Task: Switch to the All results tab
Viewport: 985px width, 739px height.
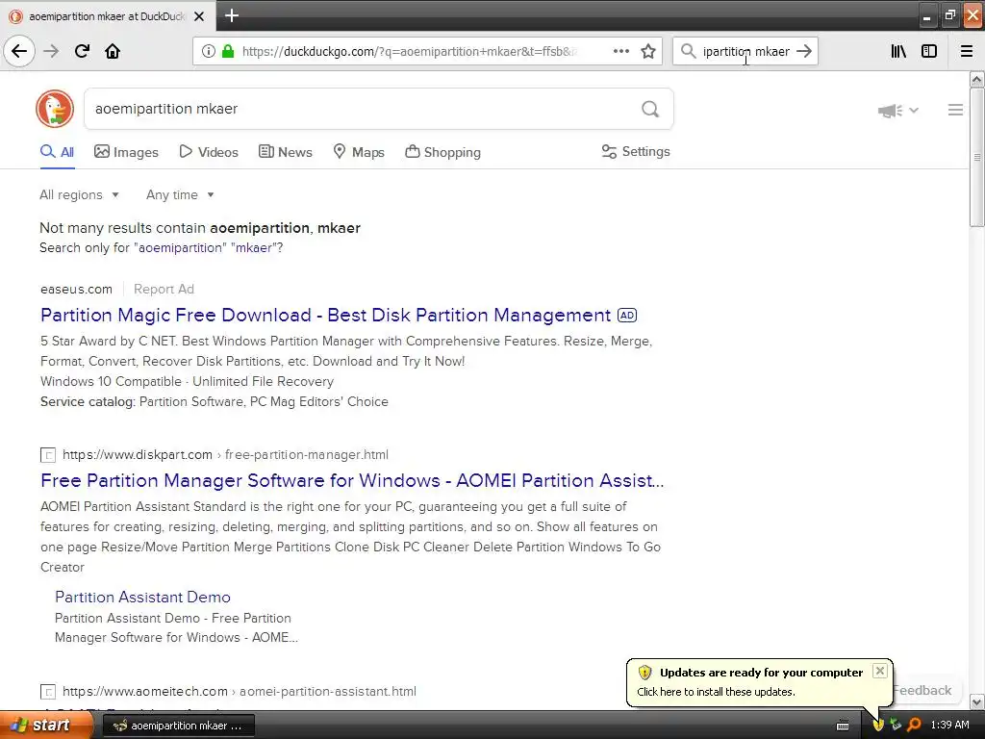Action: pos(57,152)
